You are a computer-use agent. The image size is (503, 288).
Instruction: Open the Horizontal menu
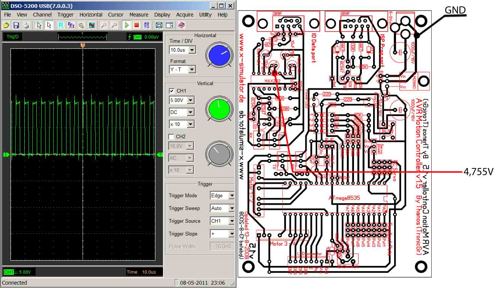coord(91,15)
